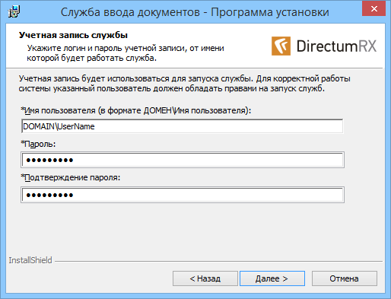Click the orange DirectumRX logo emblem
This screenshot has height=299, width=391.
click(281, 46)
